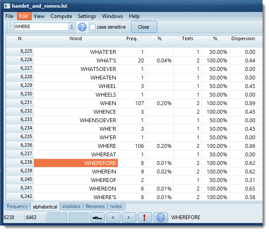This screenshot has height=232, width=269.
Task: Click the blue question mark in status bar
Action: coord(161,217)
